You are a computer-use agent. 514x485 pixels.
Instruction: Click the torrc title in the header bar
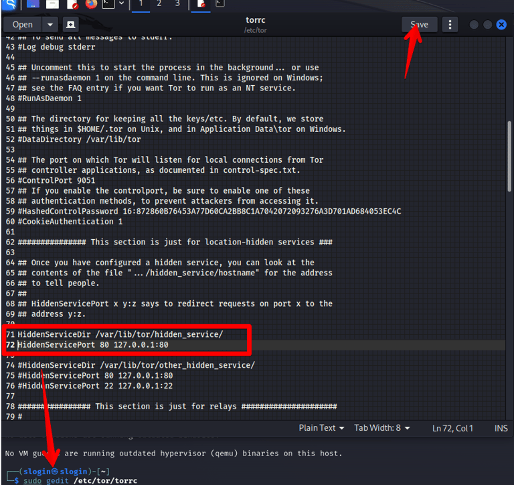tap(256, 20)
